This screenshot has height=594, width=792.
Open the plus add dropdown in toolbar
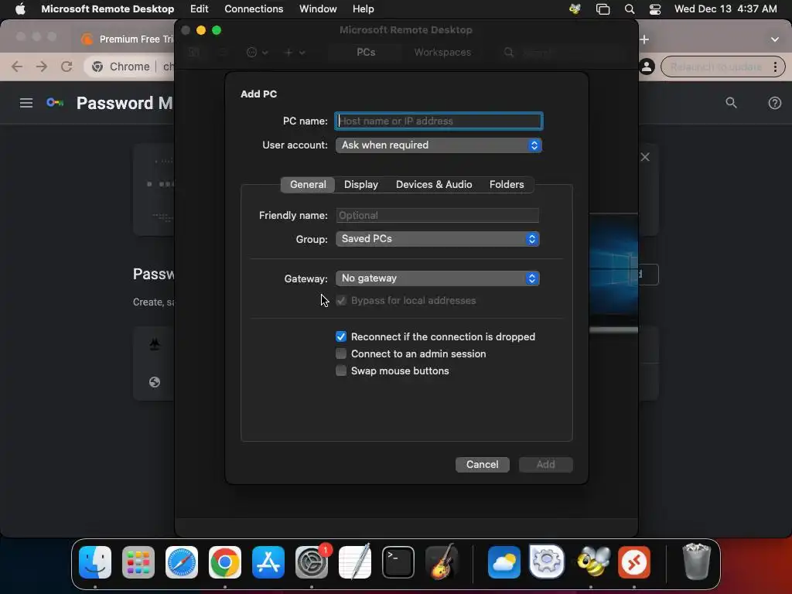click(295, 53)
